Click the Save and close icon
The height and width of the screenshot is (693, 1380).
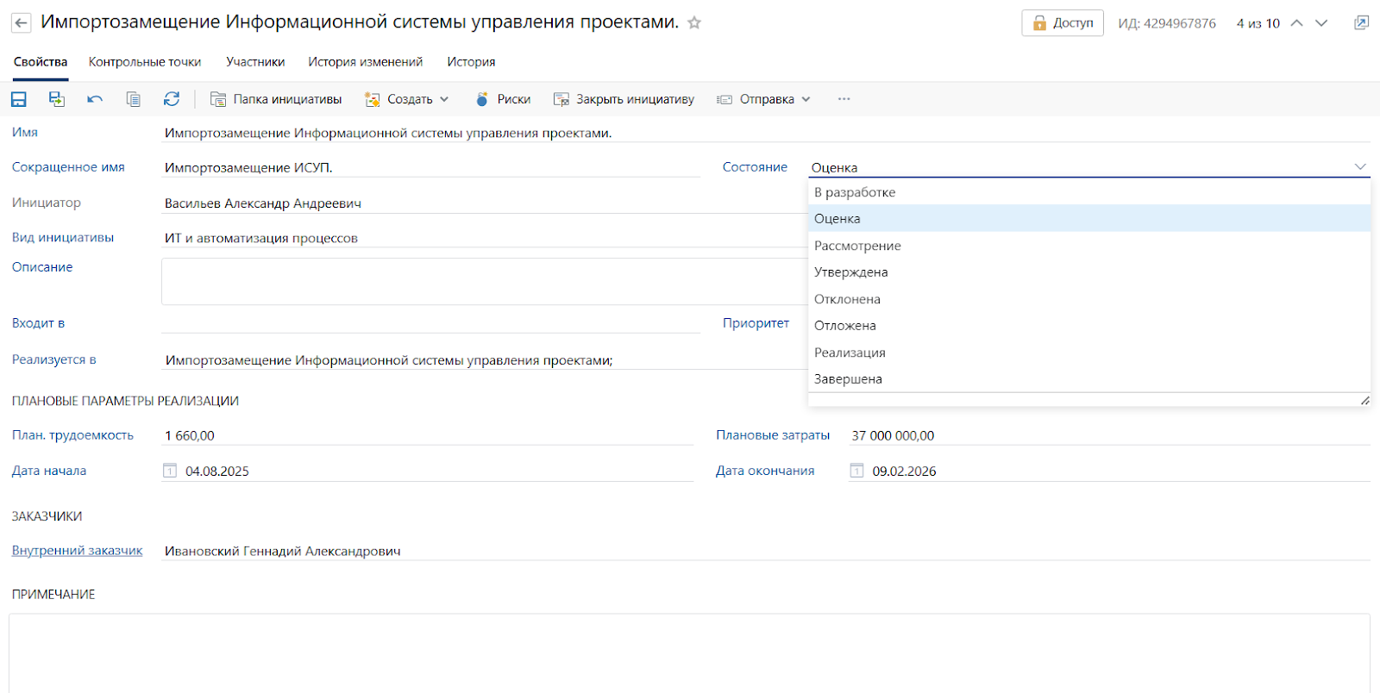coord(57,99)
